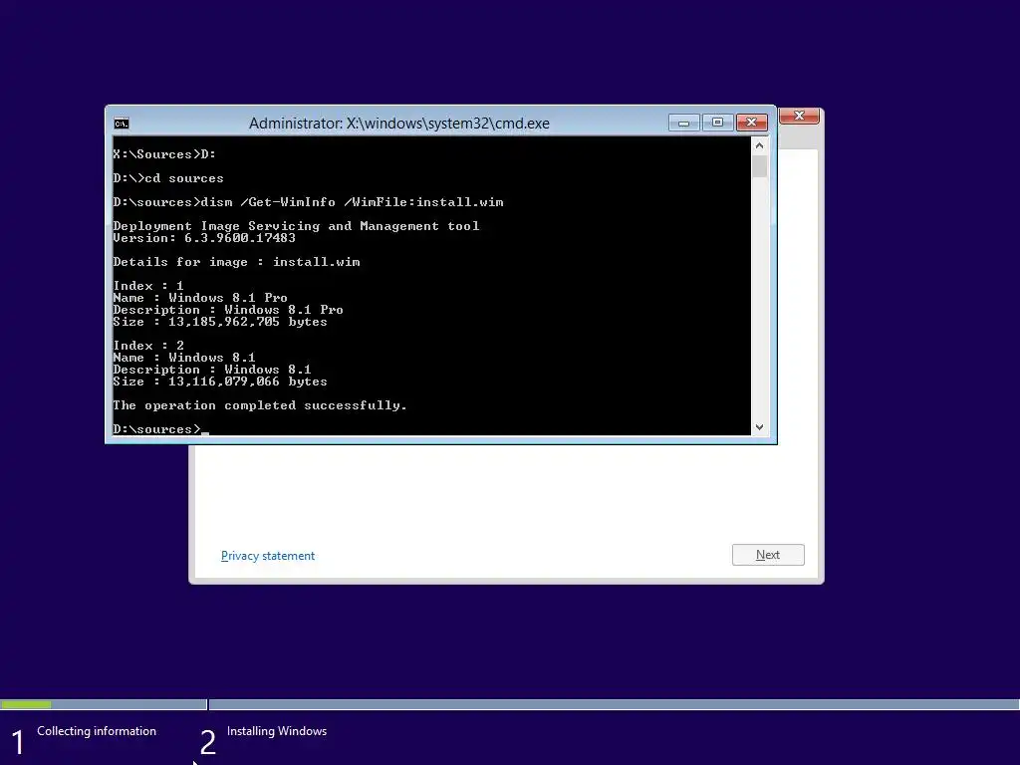The width and height of the screenshot is (1020, 765).
Task: Click the cmd vertical scrollbar thumb
Action: [759, 166]
